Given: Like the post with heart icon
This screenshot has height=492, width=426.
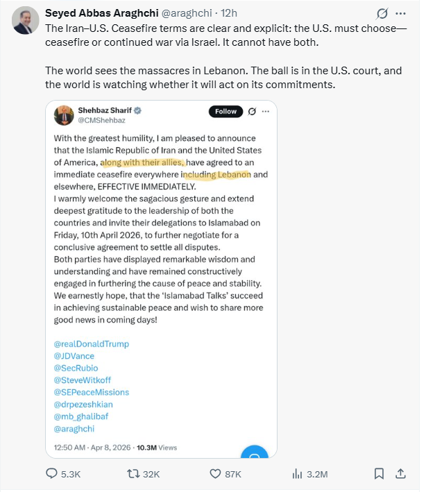Looking at the screenshot, I should (x=216, y=474).
